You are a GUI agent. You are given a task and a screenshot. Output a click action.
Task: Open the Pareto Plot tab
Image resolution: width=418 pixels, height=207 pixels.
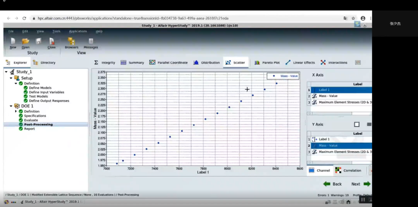[267, 62]
